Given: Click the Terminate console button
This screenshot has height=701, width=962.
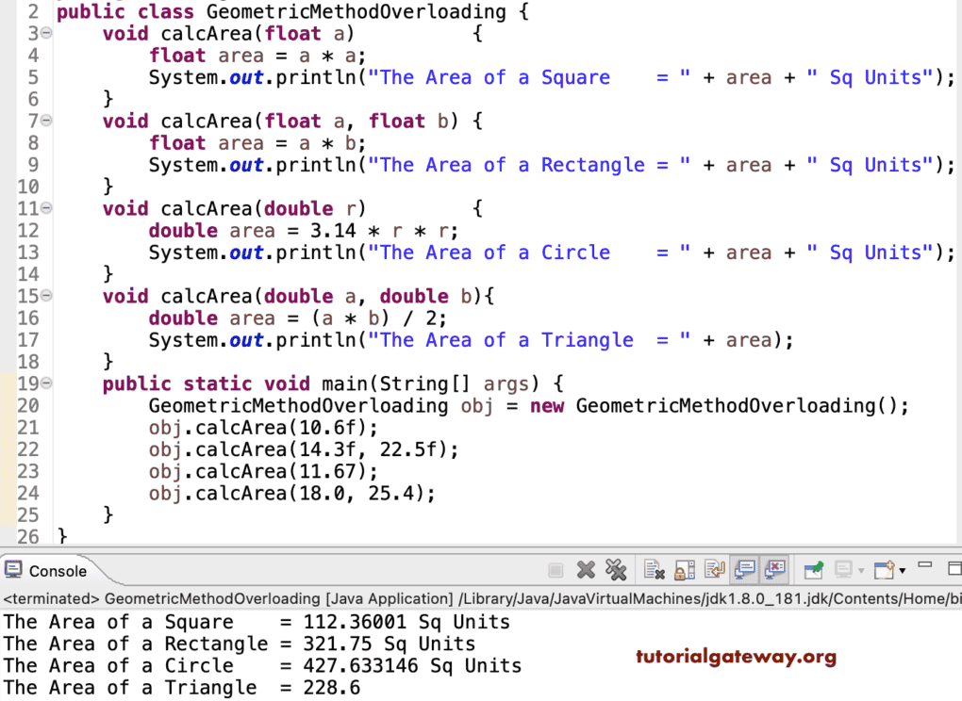Looking at the screenshot, I should 555,570.
